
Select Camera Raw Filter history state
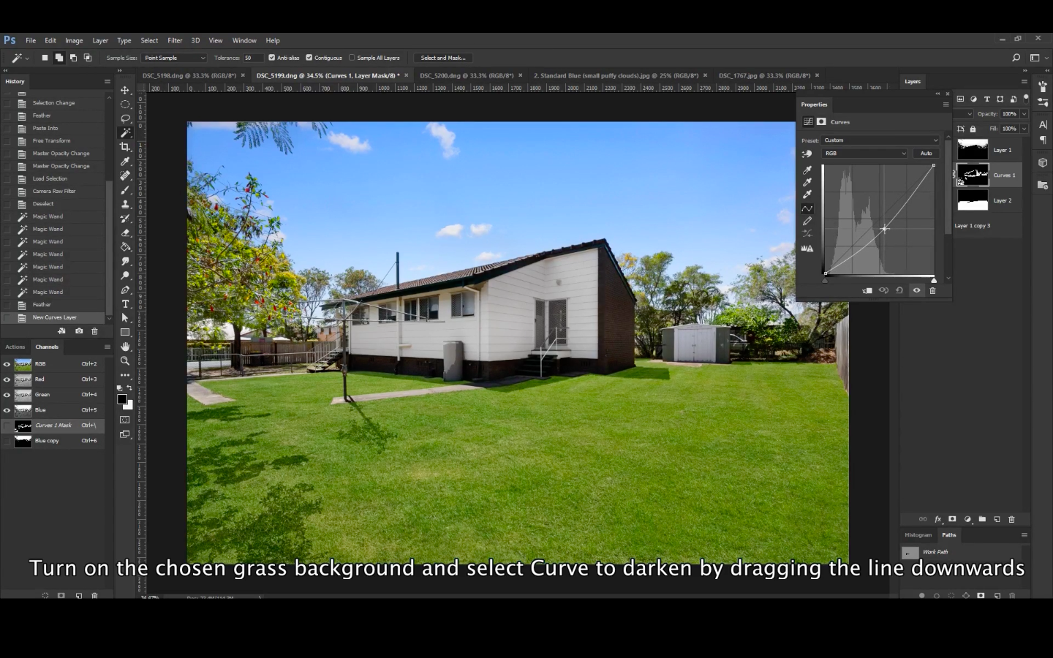click(54, 192)
